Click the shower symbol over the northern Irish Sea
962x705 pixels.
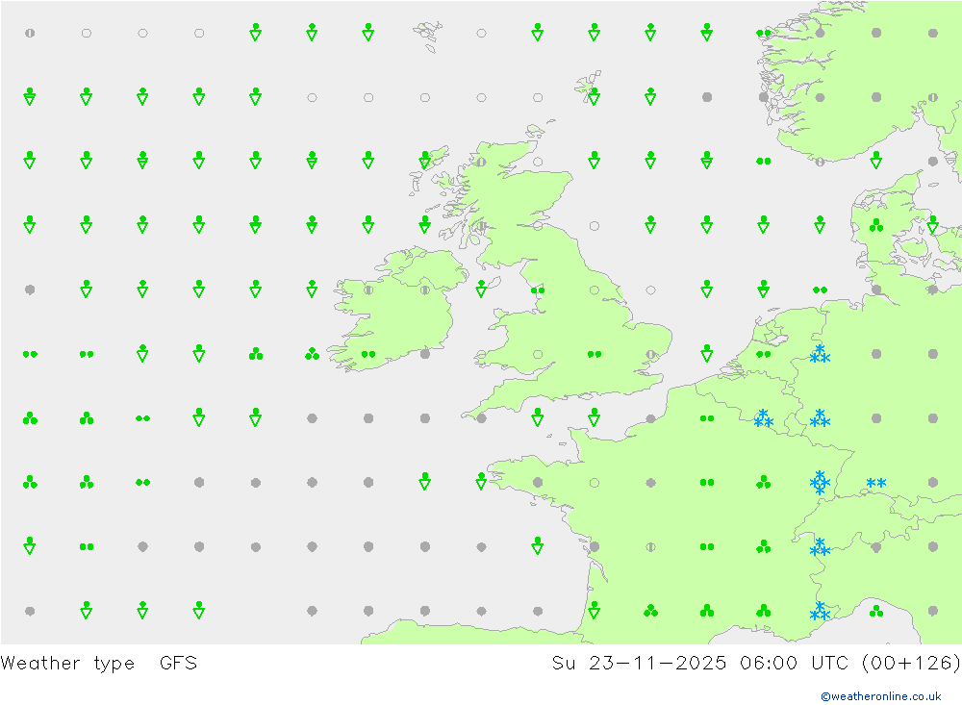coord(481,289)
